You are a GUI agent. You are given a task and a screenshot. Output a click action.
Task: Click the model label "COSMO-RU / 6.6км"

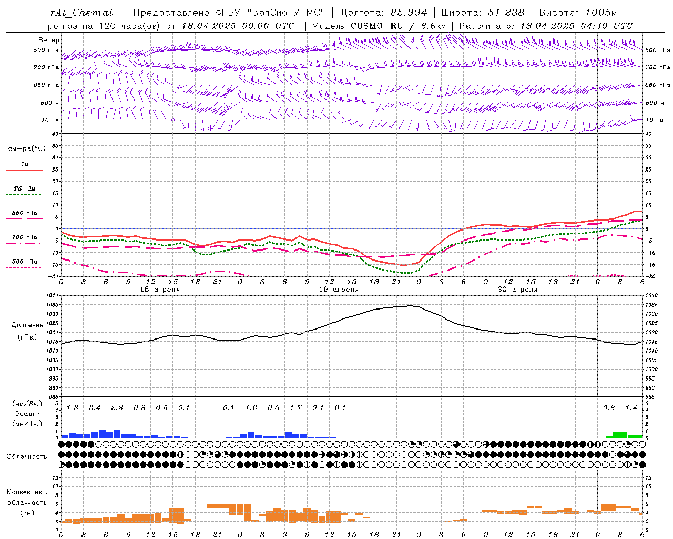pos(398,26)
